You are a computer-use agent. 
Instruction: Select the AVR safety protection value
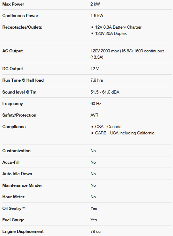coord(94,115)
